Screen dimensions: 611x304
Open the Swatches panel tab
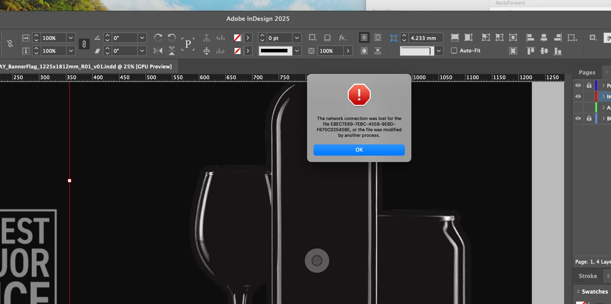(595, 292)
